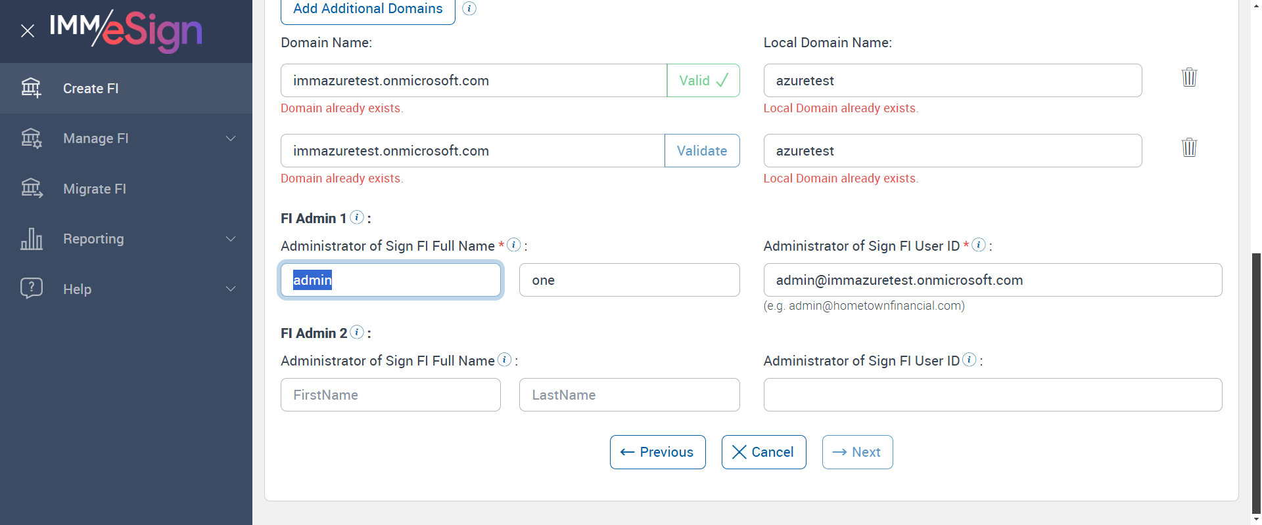This screenshot has width=1262, height=525.
Task: Delete the first domain row with trash icon
Action: point(1189,77)
